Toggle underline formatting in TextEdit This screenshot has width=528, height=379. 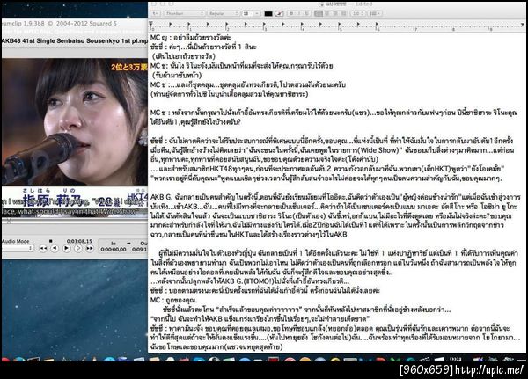click(x=307, y=14)
